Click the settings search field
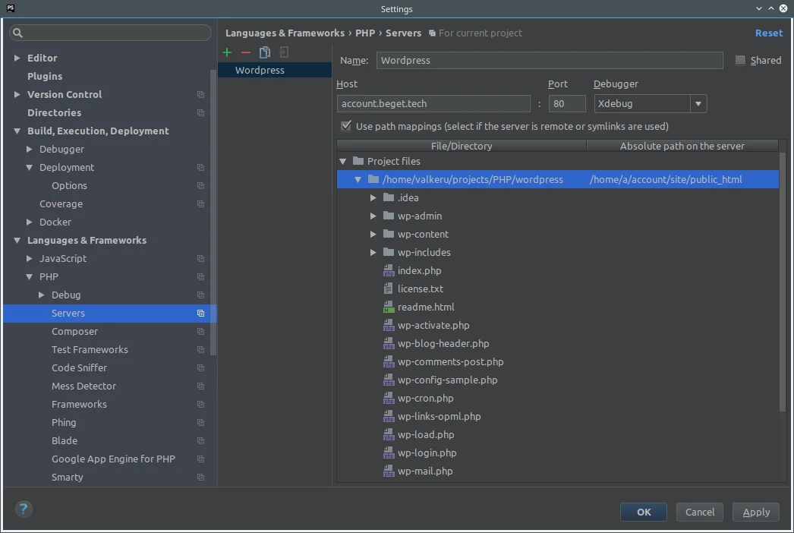The height and width of the screenshot is (533, 794). tap(111, 33)
